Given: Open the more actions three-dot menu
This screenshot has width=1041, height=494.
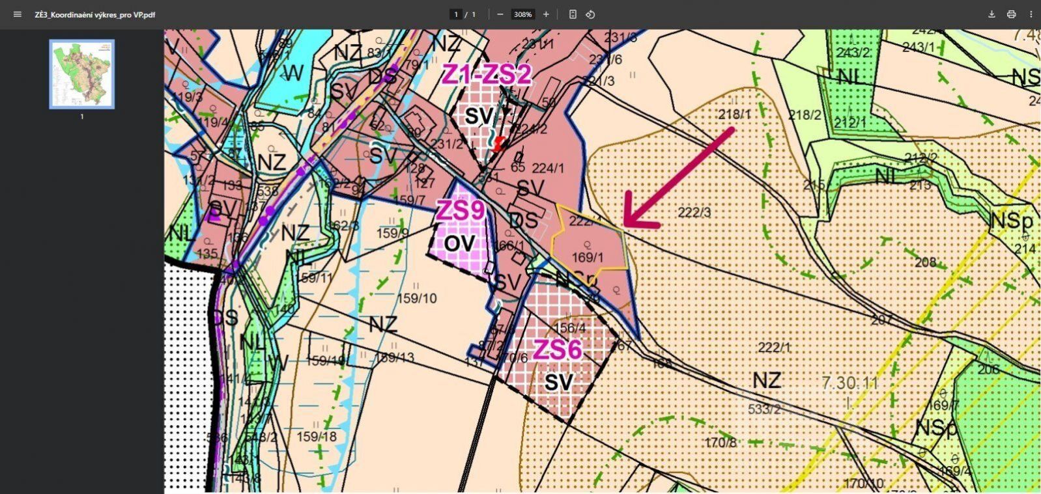Looking at the screenshot, I should point(1031,14).
